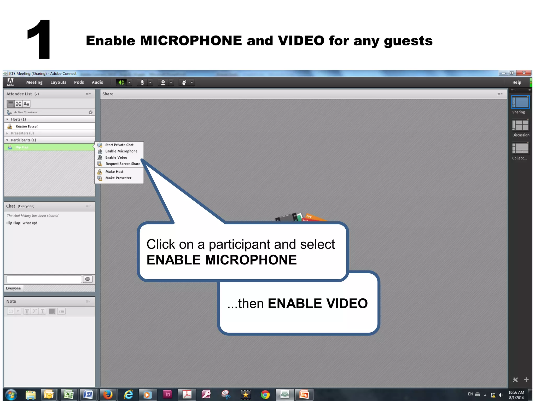Open the raise hand status dropdown arrow
Screen dimensions: 535x401
point(192,82)
